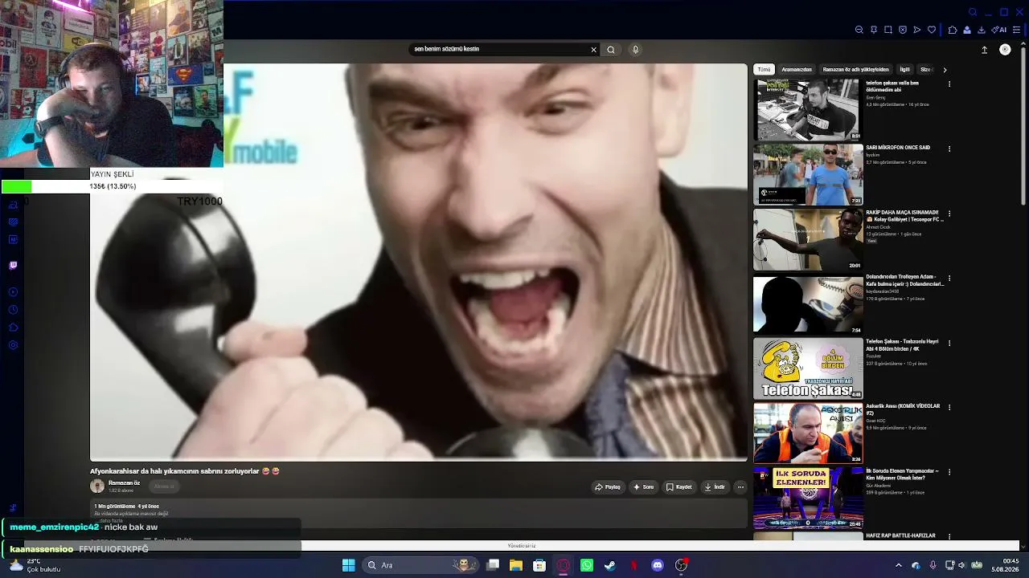Click the heart bookmark icon

(x=932, y=30)
